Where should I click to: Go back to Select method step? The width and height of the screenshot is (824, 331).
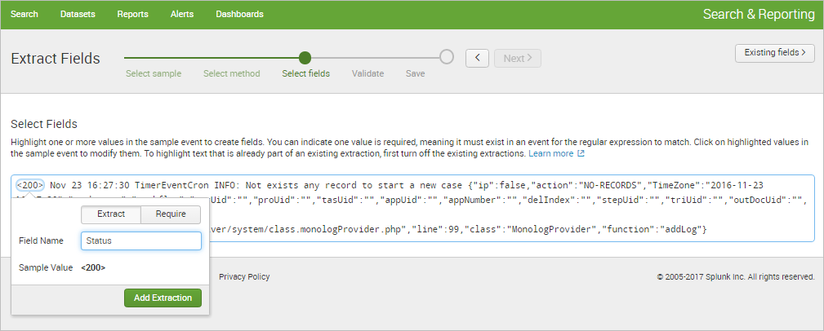231,73
